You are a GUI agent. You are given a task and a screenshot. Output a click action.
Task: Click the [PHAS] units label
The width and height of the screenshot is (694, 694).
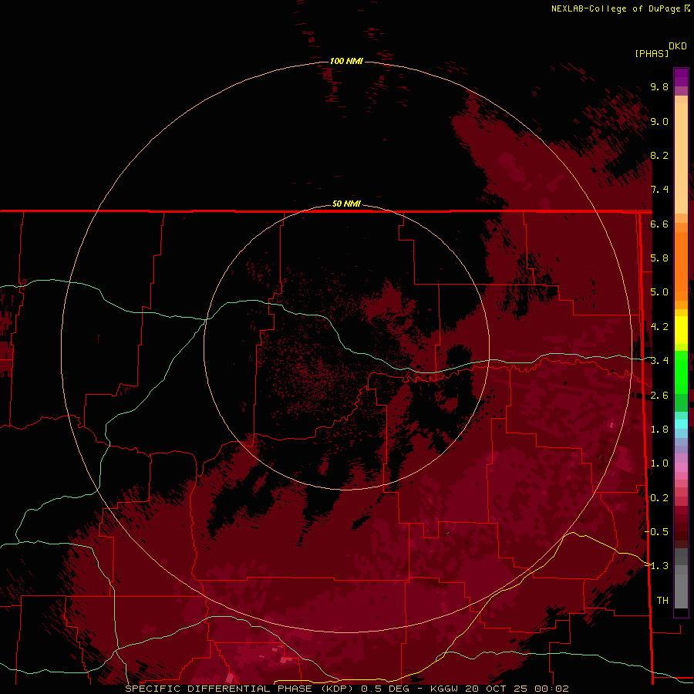tap(652, 54)
